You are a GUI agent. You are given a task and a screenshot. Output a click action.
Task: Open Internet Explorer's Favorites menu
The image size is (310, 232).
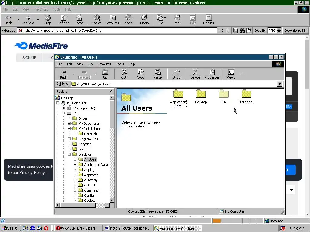click(x=41, y=9)
